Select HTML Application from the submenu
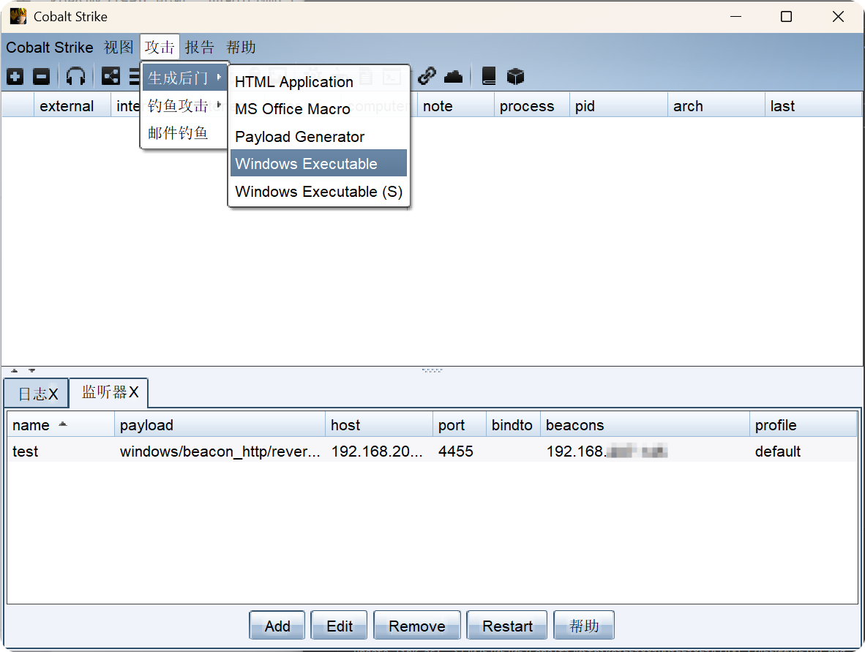 [318, 82]
